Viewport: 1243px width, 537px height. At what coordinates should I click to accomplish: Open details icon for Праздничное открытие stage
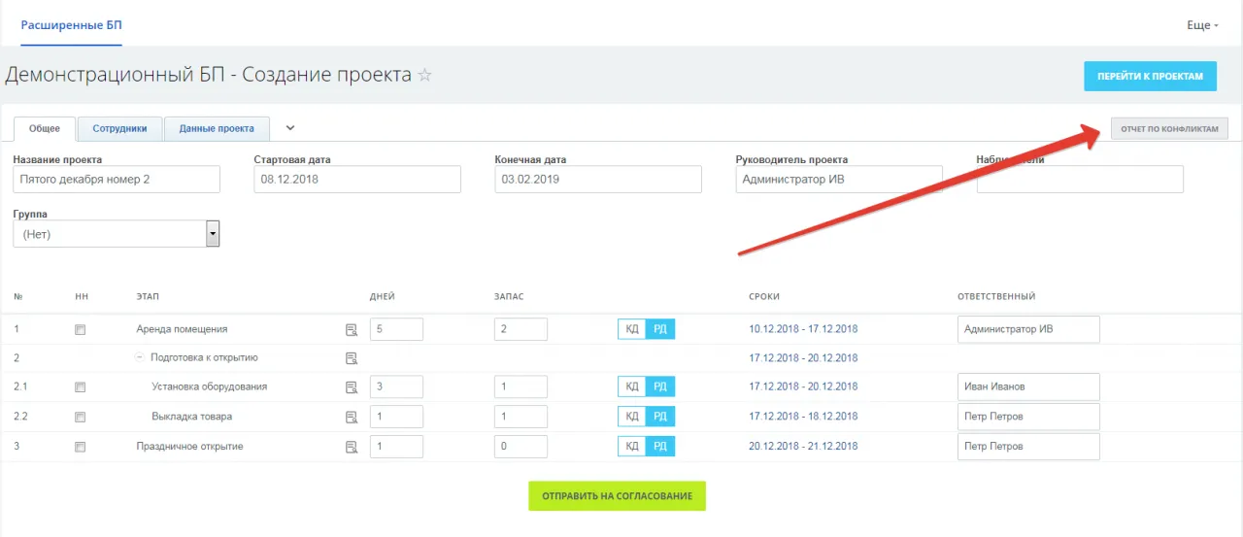pyautogui.click(x=352, y=448)
